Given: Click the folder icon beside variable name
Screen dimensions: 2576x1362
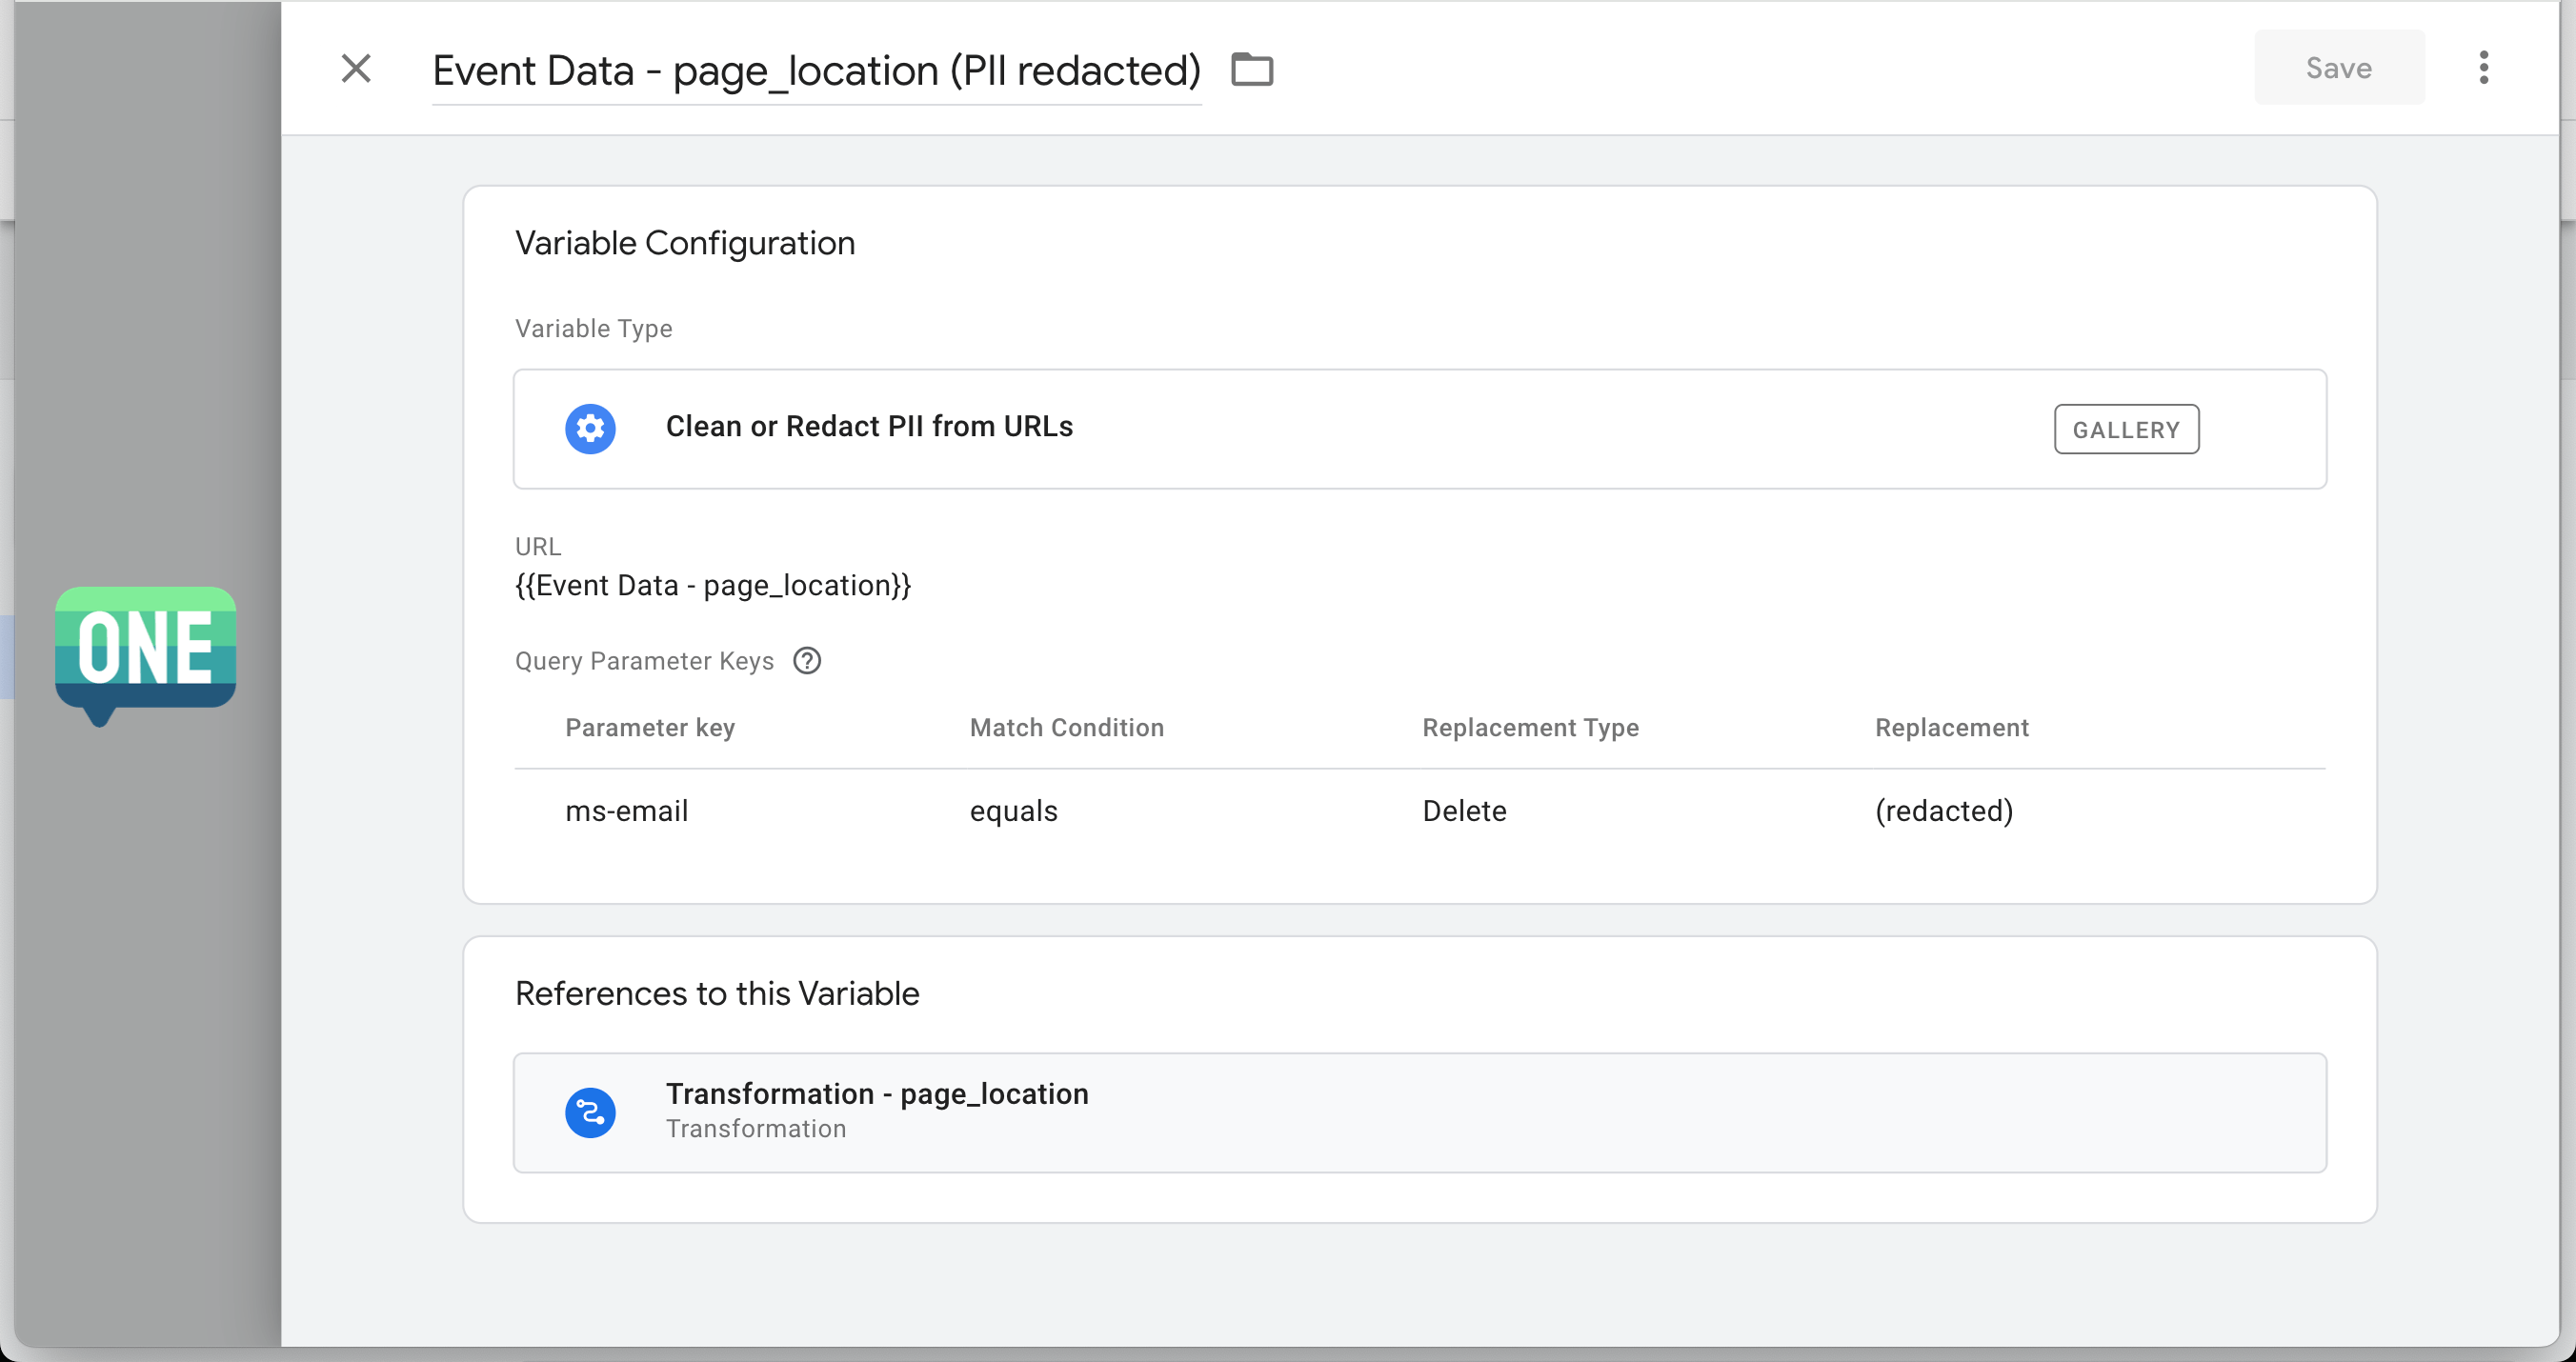Looking at the screenshot, I should (1251, 70).
